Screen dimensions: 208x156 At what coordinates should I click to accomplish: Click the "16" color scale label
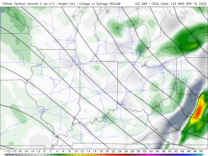[95, 151]
